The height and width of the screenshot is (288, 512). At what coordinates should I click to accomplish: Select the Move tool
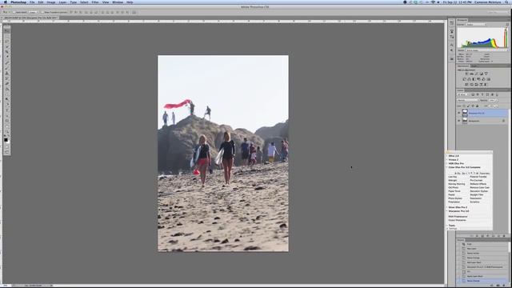click(x=7, y=31)
